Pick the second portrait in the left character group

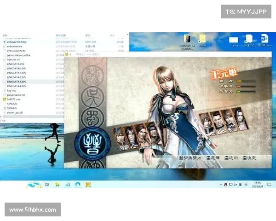pyautogui.click(x=130, y=137)
